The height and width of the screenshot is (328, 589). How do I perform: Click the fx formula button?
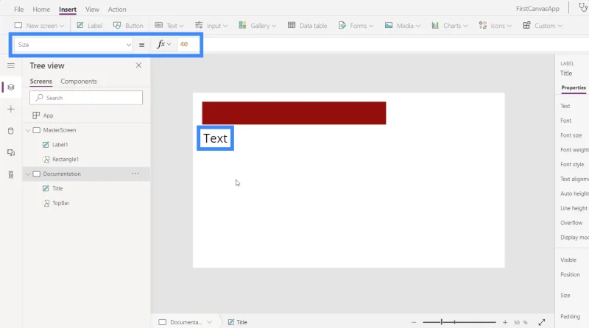pyautogui.click(x=163, y=44)
